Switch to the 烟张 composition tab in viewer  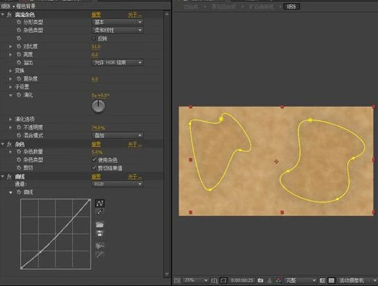click(x=291, y=7)
